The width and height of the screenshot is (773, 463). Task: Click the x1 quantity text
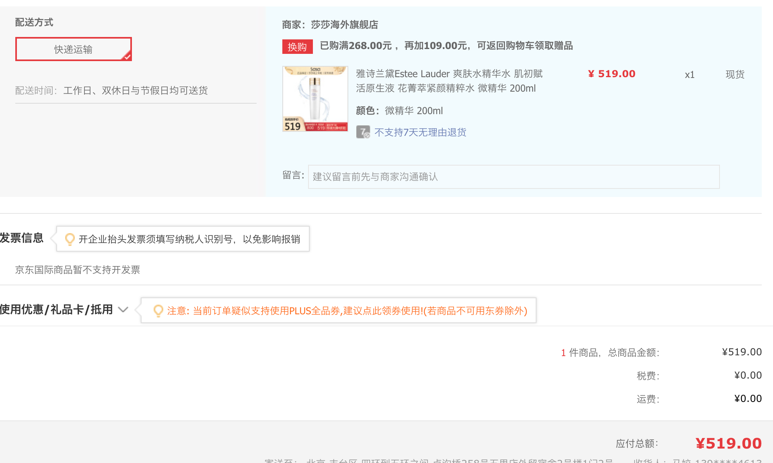click(690, 75)
